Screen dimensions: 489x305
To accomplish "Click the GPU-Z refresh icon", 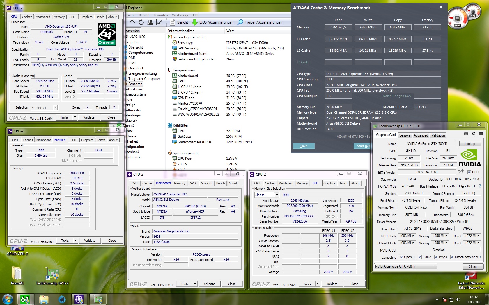I will point(473,134).
